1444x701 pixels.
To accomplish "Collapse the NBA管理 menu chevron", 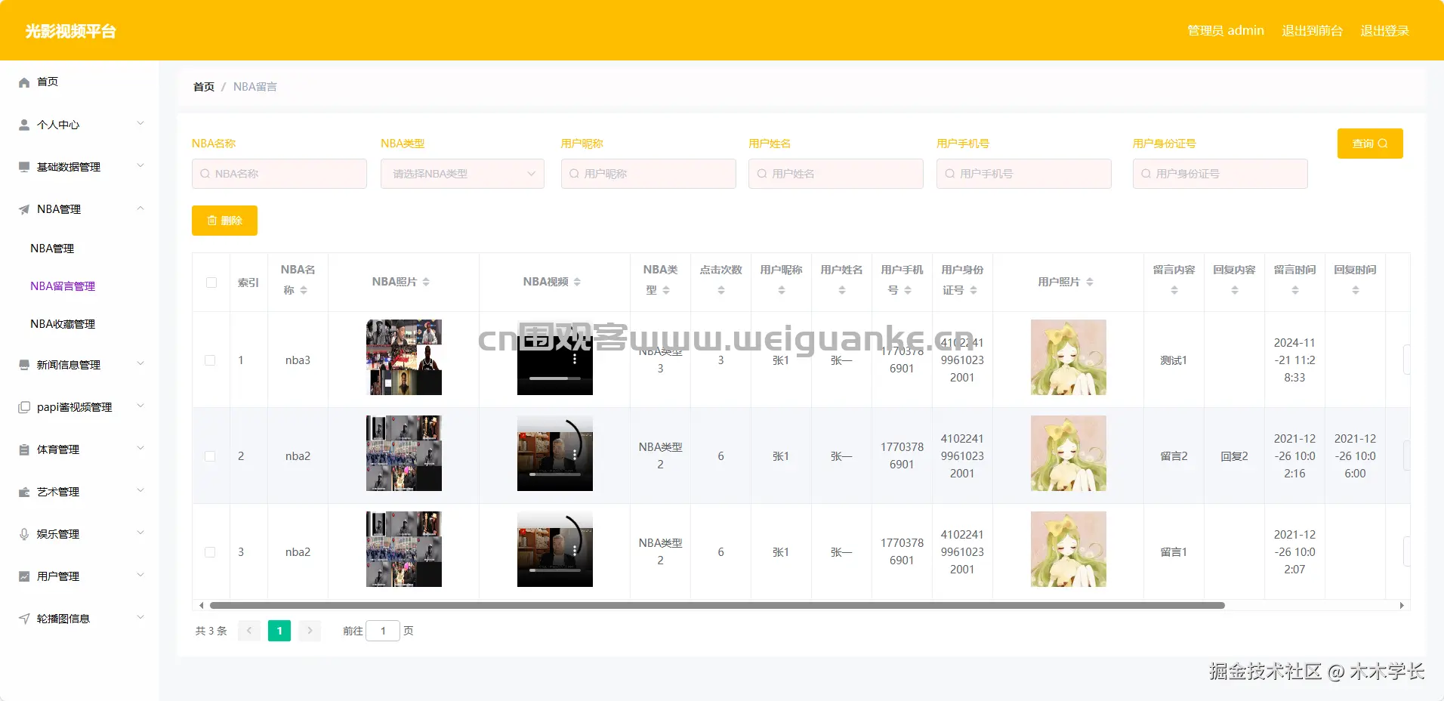I will [x=140, y=208].
